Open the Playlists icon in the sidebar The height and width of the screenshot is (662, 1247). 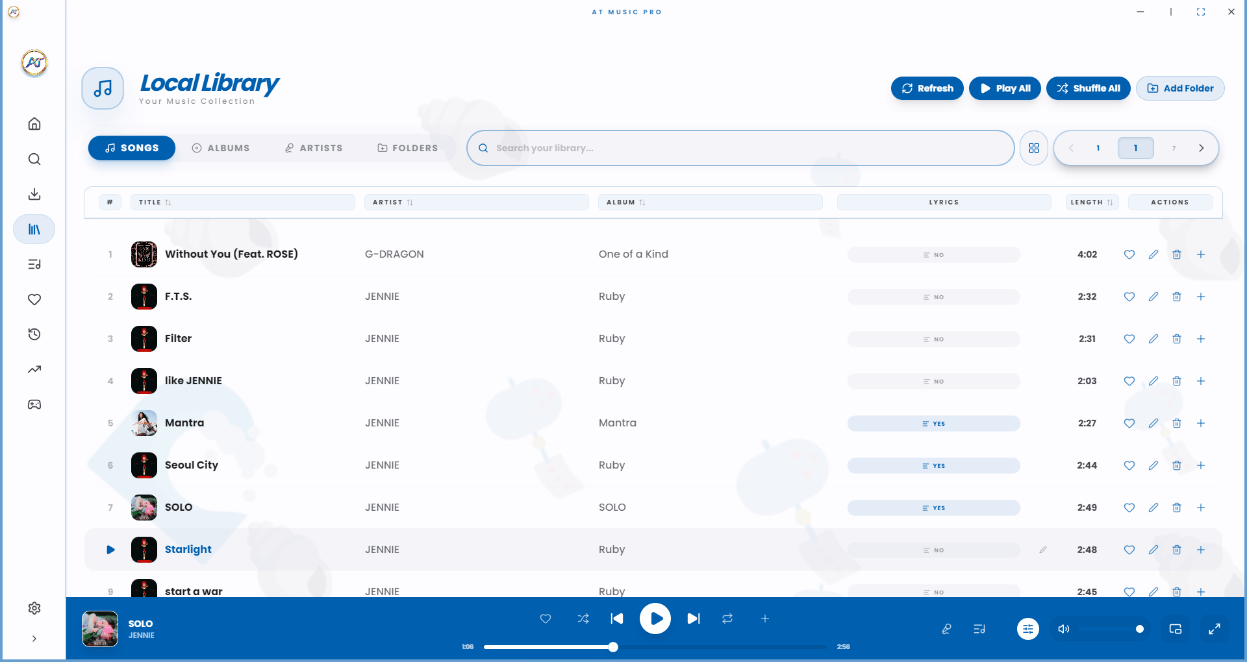[x=34, y=264]
